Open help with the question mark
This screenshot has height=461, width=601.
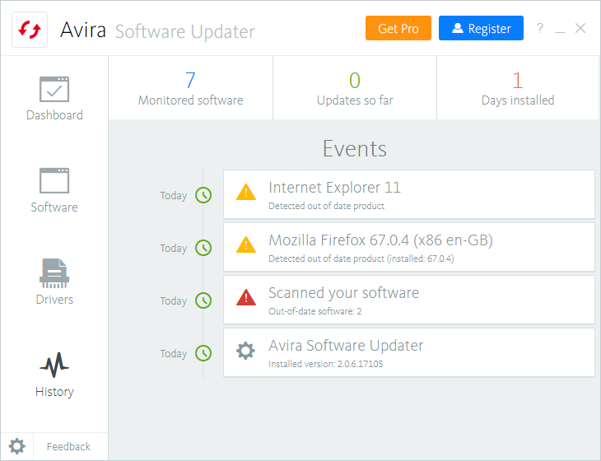[540, 28]
